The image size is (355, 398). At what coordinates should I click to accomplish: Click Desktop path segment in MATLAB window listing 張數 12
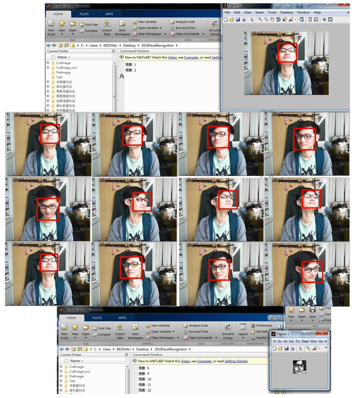[x=142, y=349]
